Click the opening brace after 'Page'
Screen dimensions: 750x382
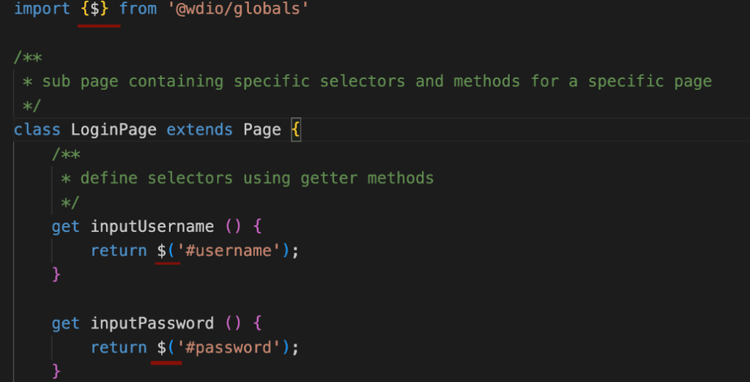(x=296, y=130)
